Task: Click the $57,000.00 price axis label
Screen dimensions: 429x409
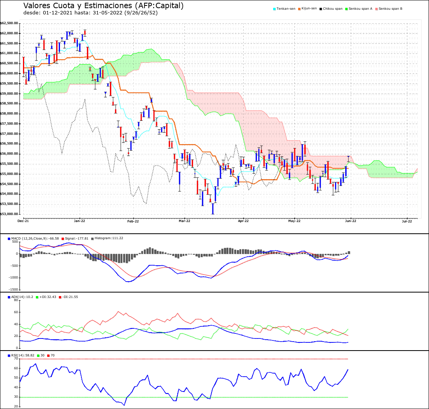Action: [x=9, y=134]
